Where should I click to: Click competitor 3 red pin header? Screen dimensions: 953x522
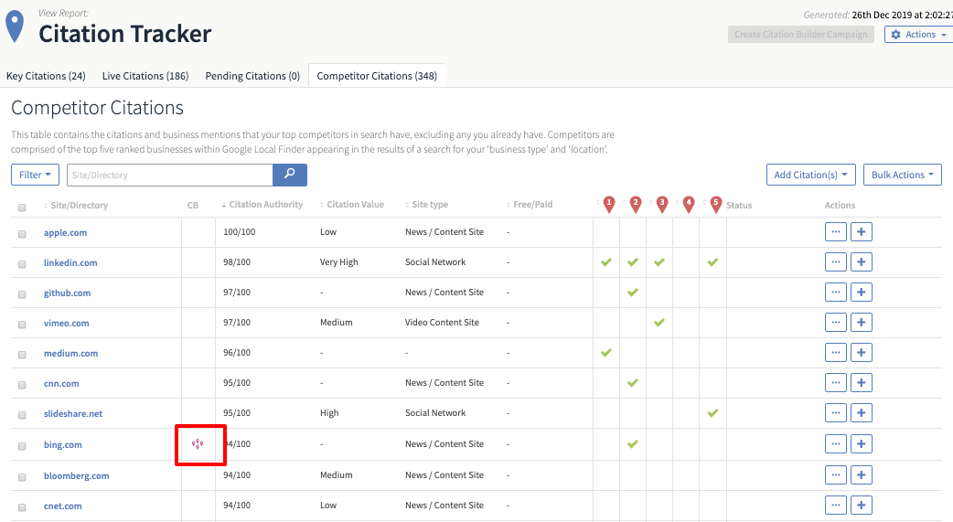click(662, 205)
